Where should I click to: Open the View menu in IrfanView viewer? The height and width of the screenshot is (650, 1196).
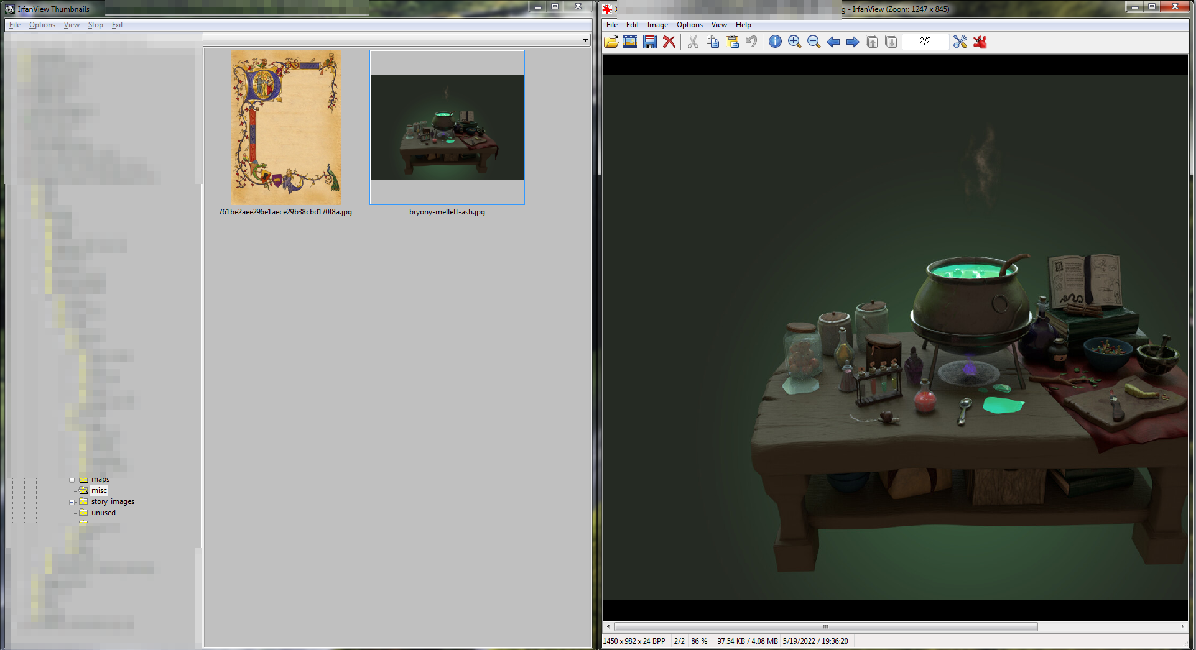coord(719,25)
